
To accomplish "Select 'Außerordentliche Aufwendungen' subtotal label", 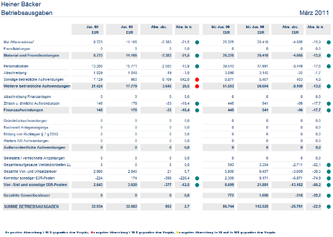I will tap(34, 147).
